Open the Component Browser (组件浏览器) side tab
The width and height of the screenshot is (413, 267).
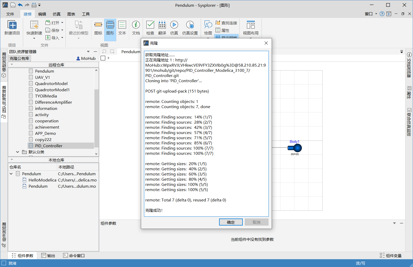pos(4,235)
